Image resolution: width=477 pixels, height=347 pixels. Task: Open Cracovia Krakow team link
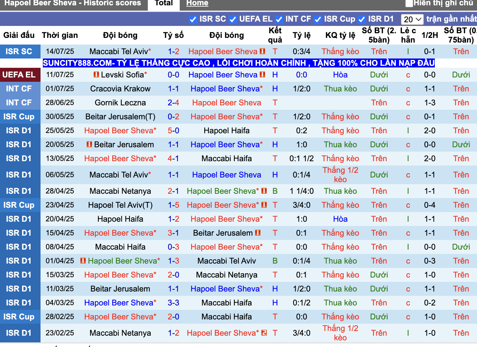120,89
